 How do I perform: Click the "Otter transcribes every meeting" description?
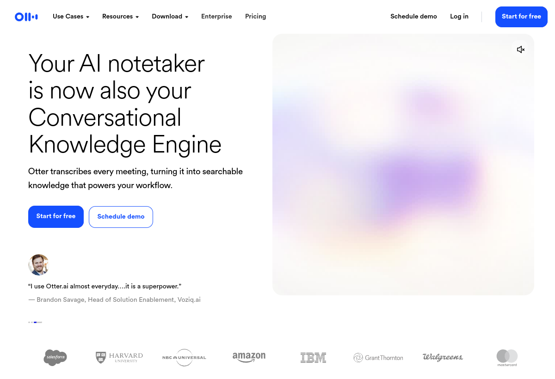pyautogui.click(x=136, y=178)
